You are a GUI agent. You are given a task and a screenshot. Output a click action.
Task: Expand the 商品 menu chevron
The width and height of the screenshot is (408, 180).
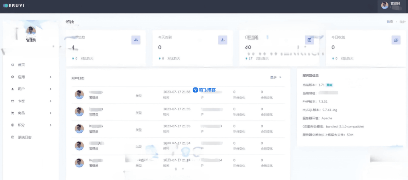(51, 113)
